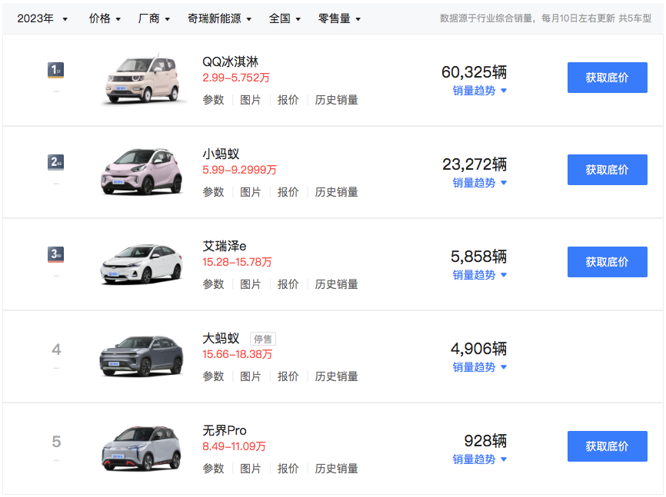Open 历史销量 link for 艾瑞泽e
Screen dimensions: 666x497
point(336,284)
